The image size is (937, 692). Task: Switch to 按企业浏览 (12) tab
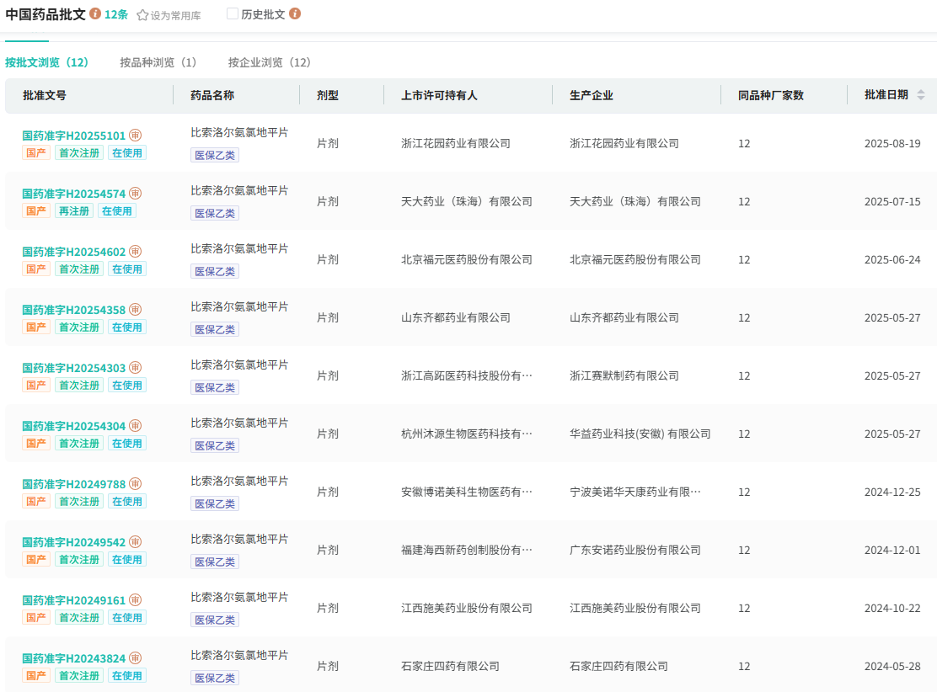click(x=270, y=62)
